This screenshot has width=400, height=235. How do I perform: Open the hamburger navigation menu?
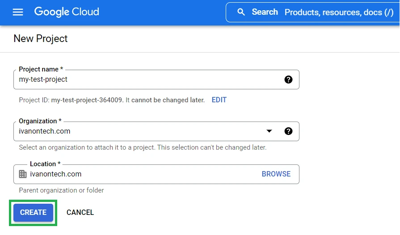pos(18,12)
